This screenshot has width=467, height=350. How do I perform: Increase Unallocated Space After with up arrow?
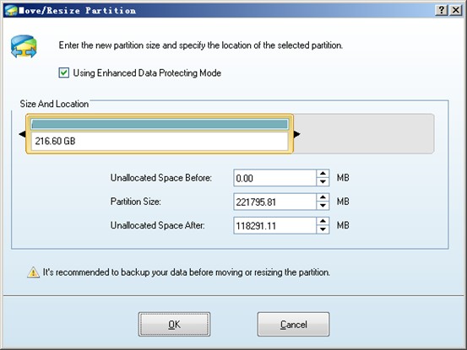click(323, 221)
